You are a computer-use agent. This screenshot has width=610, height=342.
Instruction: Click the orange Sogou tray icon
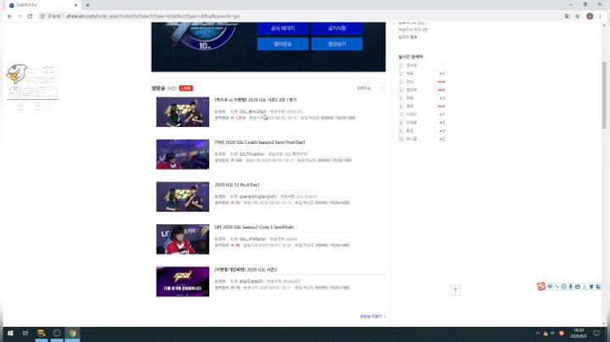point(562,333)
